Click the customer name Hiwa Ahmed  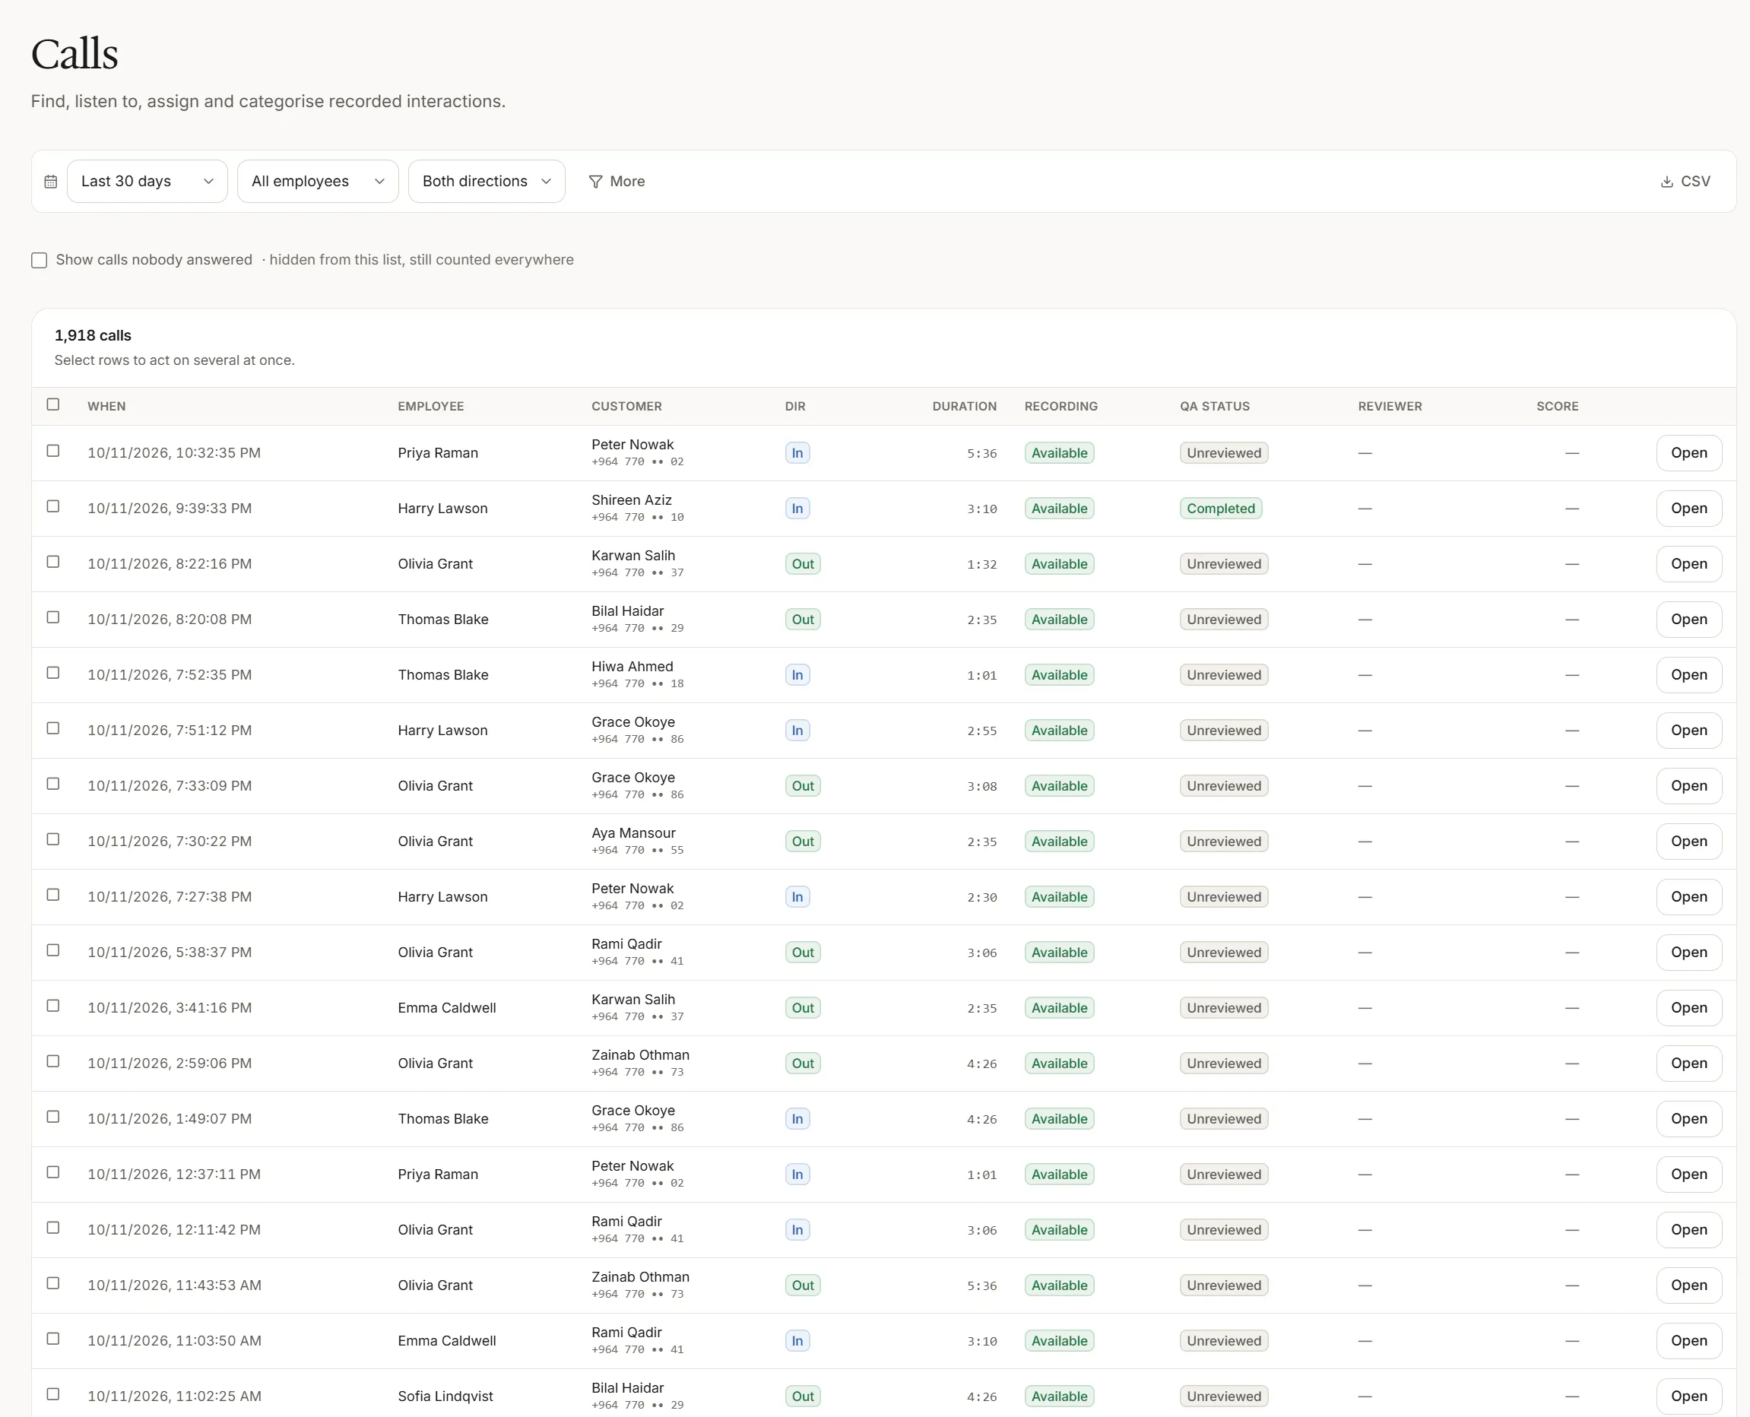[632, 667]
